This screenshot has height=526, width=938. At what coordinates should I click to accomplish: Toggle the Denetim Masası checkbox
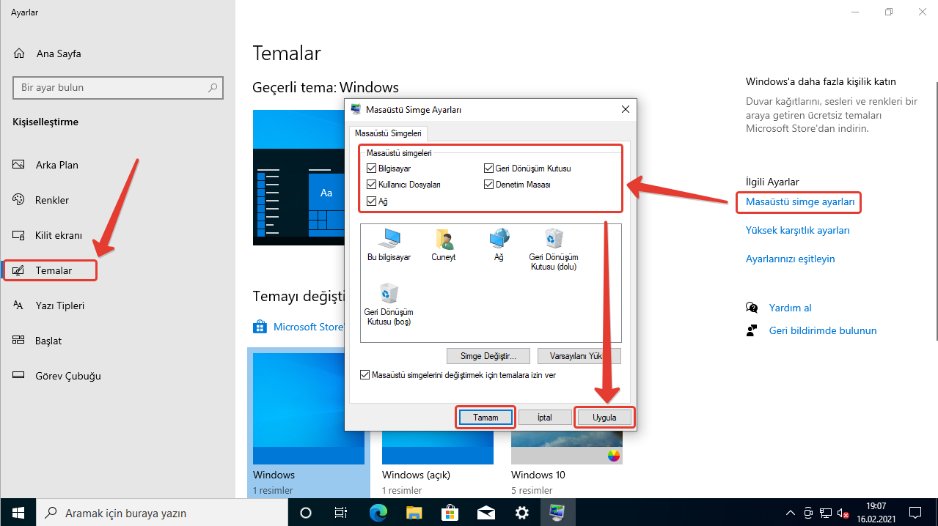coord(489,185)
